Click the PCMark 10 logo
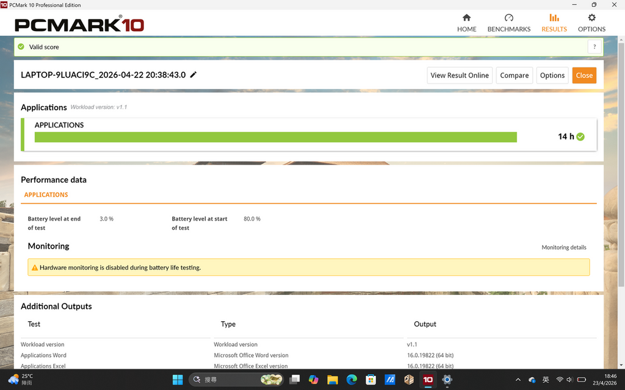The image size is (625, 390). [79, 24]
